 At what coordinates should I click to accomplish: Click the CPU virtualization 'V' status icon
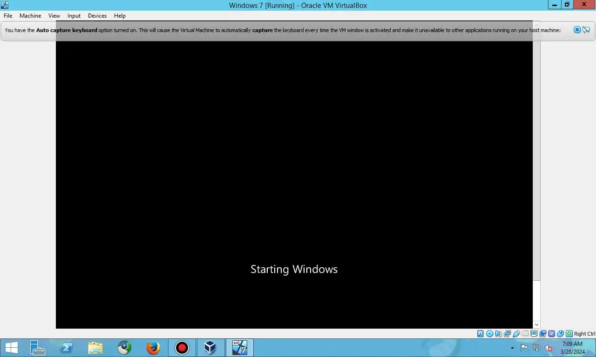[552, 334]
